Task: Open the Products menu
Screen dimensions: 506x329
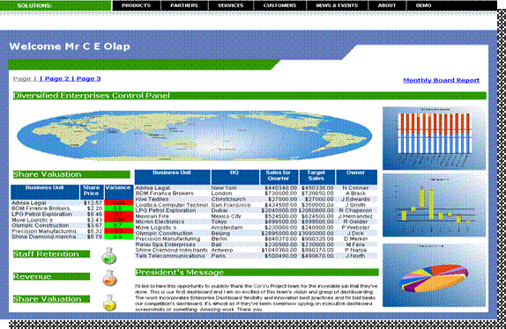Action: click(136, 5)
